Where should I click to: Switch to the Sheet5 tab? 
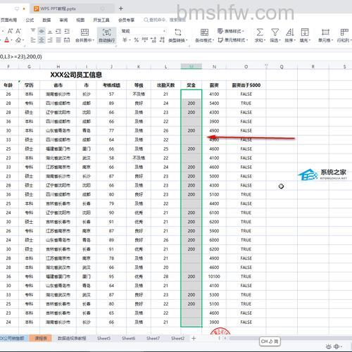pos(103,338)
